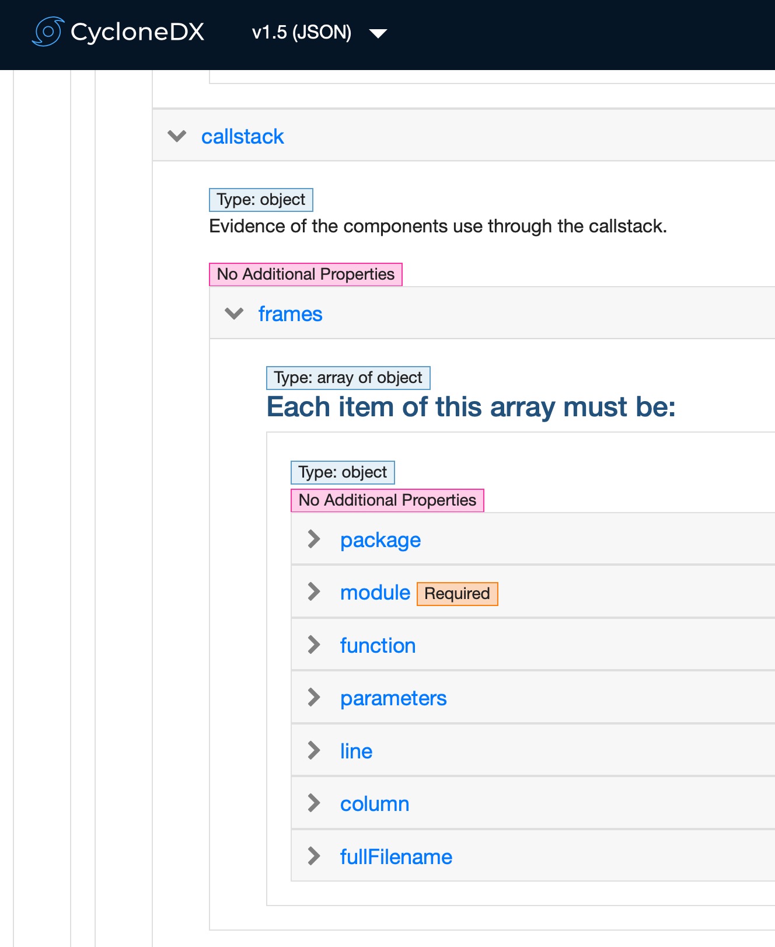Collapse the callstack section chevron
This screenshot has width=775, height=947.
[x=177, y=137]
